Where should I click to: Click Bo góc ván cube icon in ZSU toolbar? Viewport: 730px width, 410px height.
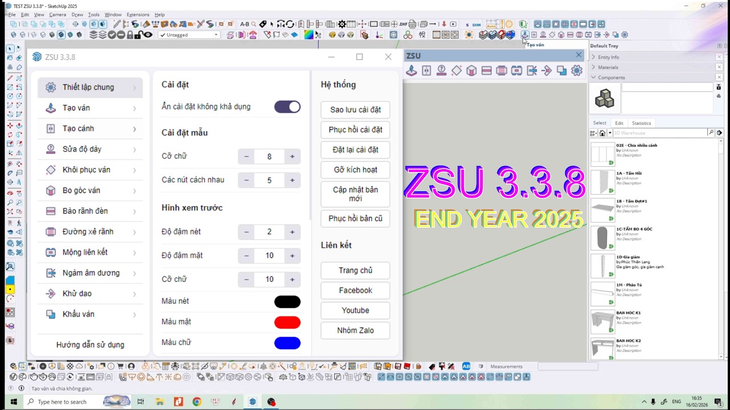coord(472,71)
